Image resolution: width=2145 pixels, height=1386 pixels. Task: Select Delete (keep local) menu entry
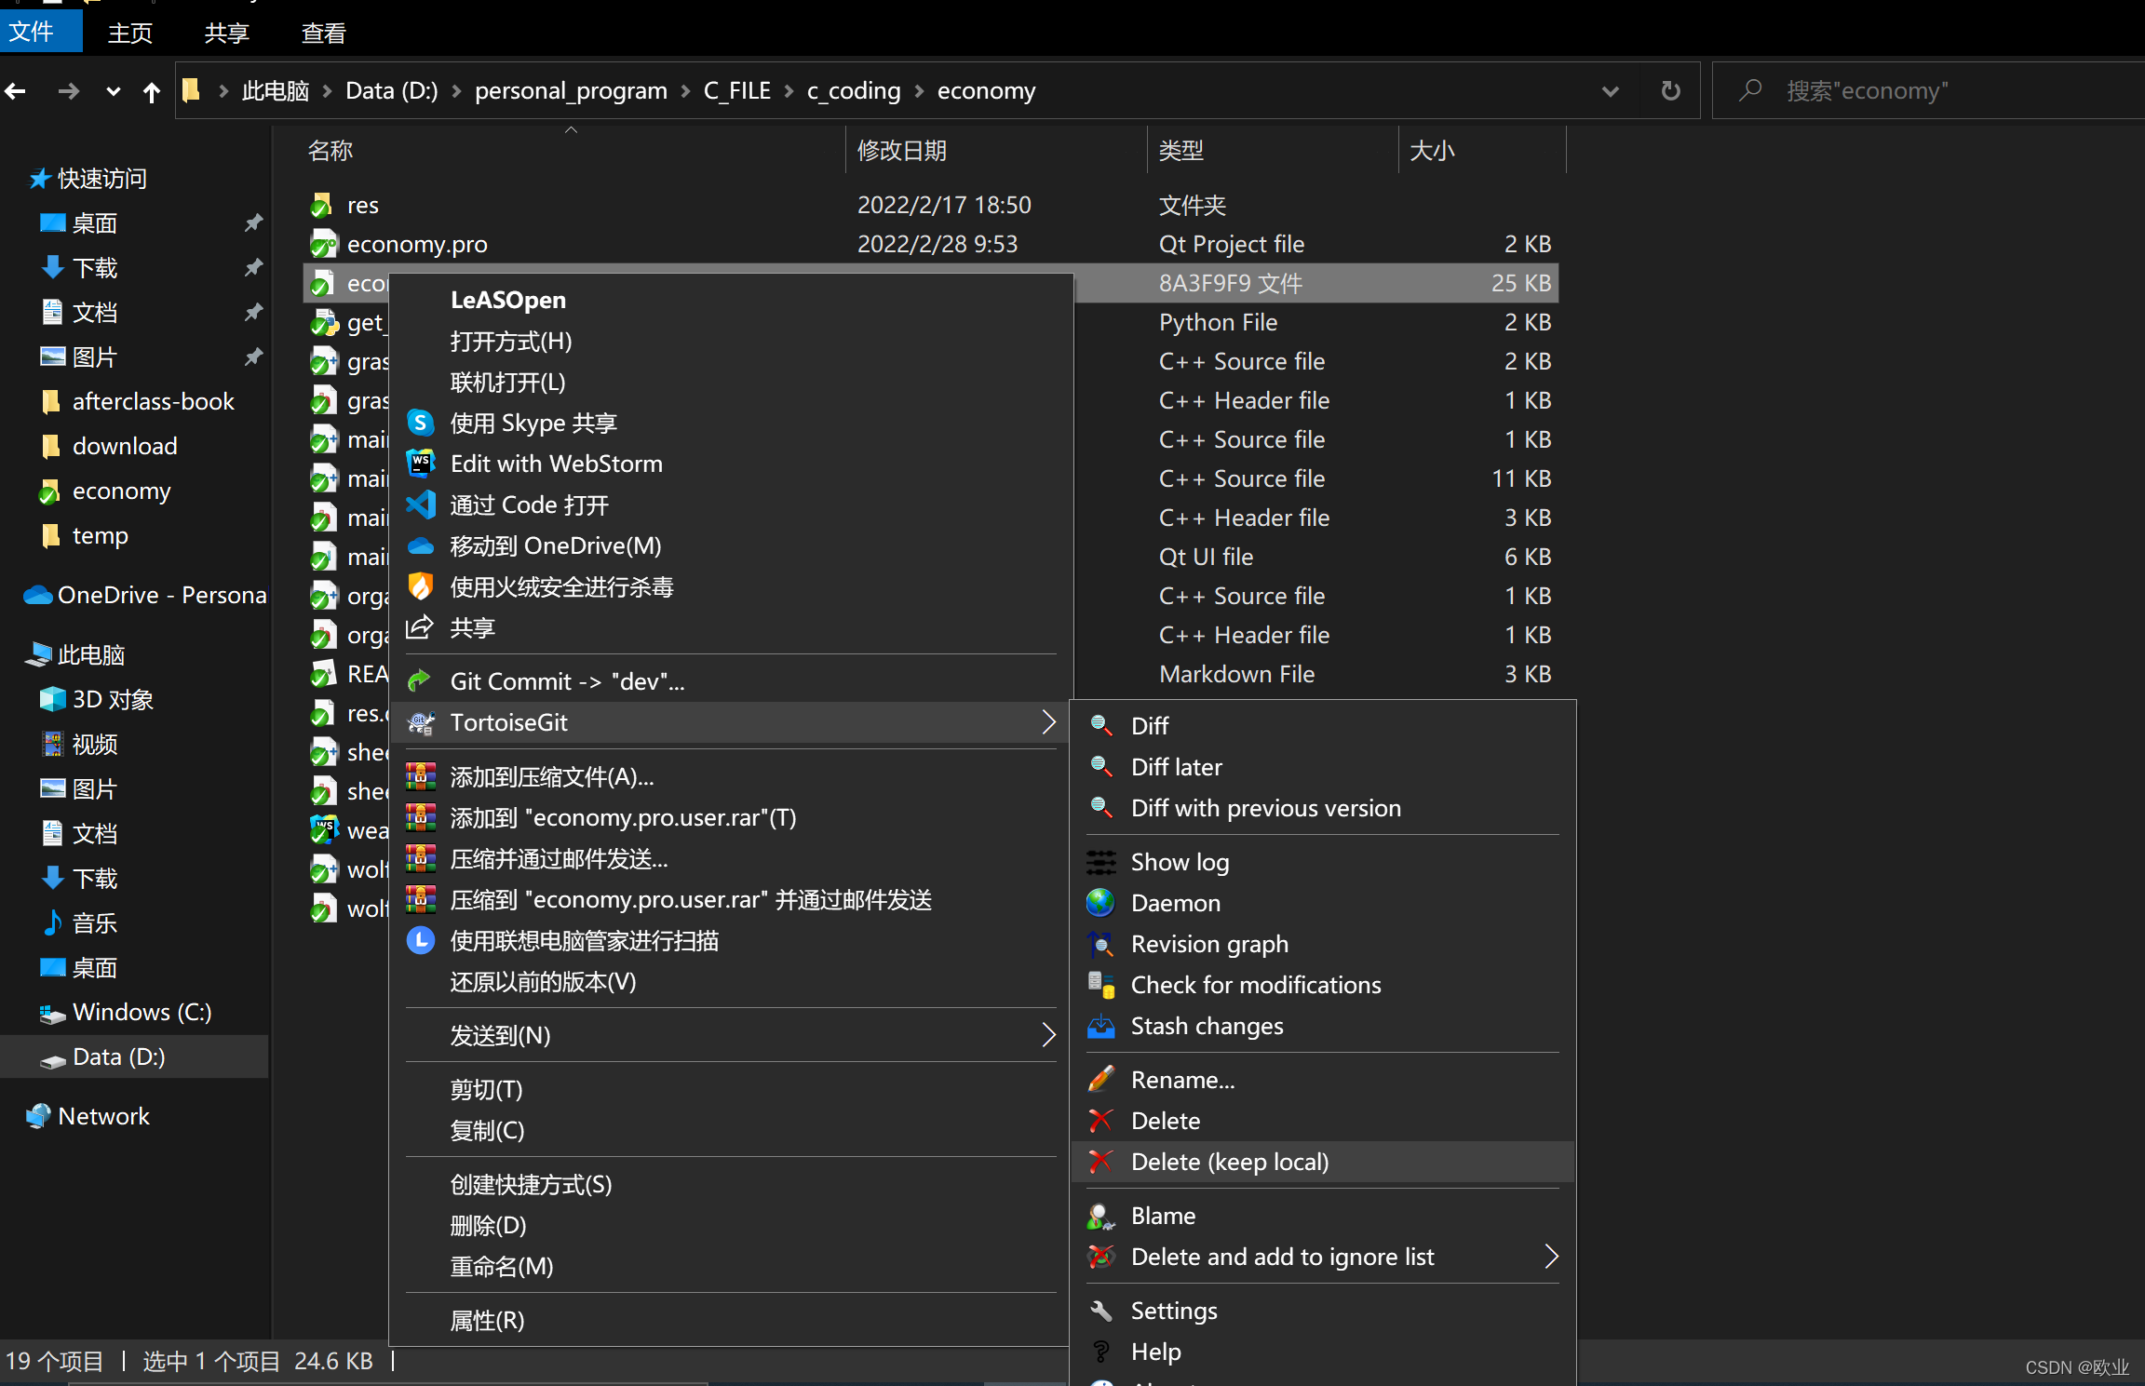[x=1229, y=1162]
